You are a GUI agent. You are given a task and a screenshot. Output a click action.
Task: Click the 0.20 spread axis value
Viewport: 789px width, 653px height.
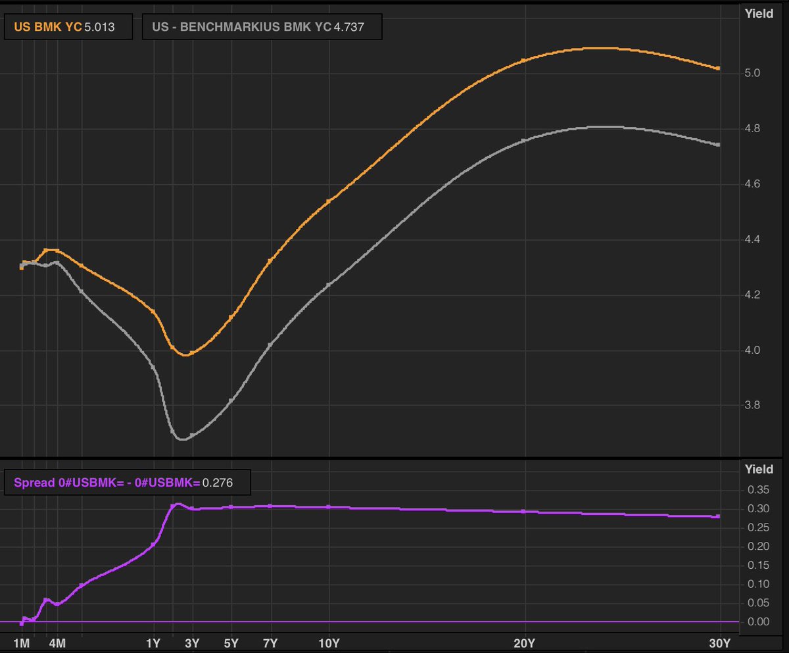(x=758, y=546)
